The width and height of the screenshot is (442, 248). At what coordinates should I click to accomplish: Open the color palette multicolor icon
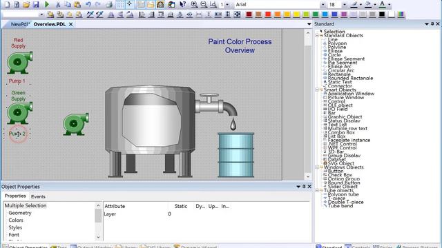point(401,14)
